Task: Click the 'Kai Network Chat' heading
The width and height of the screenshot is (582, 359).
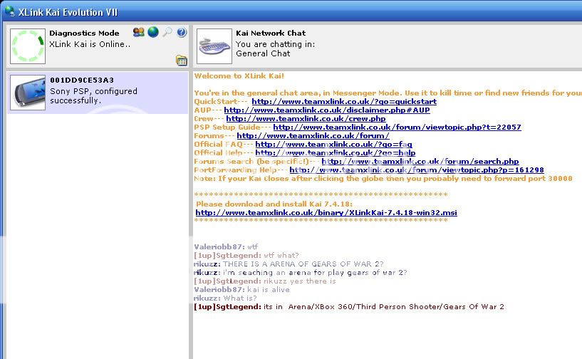Action: 271,33
